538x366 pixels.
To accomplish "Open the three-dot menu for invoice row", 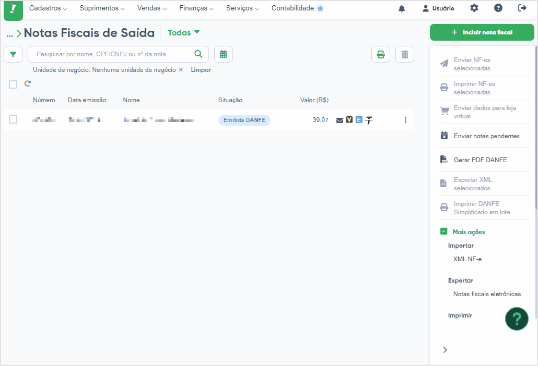I will click(x=405, y=120).
